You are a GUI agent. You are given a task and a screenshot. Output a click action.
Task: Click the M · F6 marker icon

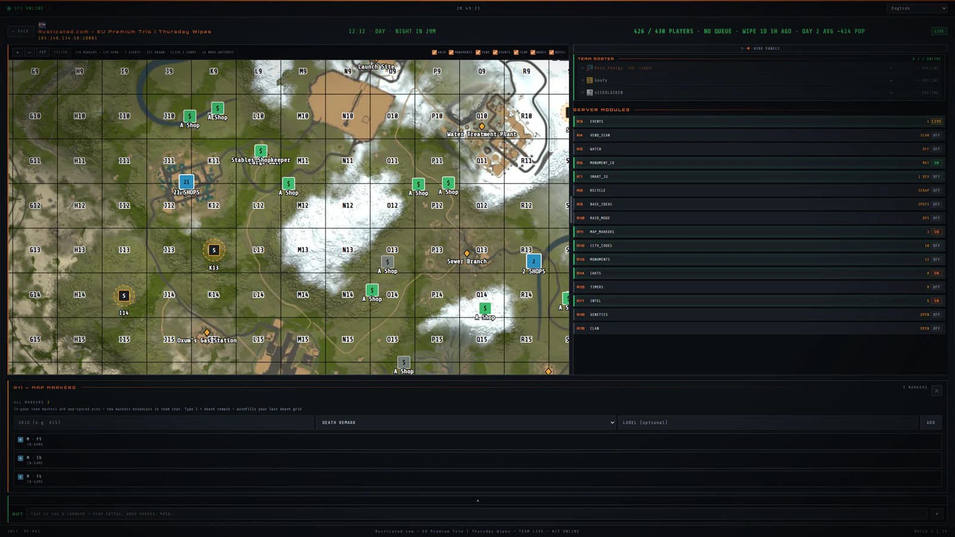tap(20, 477)
